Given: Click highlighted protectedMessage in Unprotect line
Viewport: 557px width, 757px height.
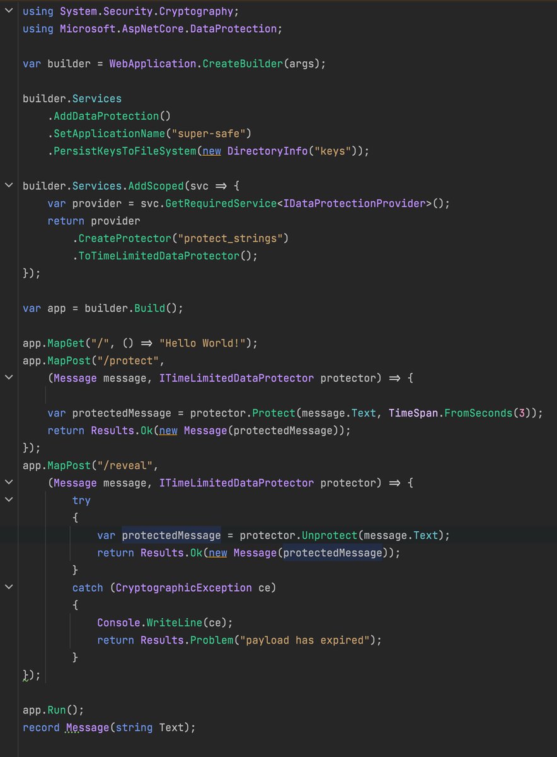Looking at the screenshot, I should click(x=171, y=535).
